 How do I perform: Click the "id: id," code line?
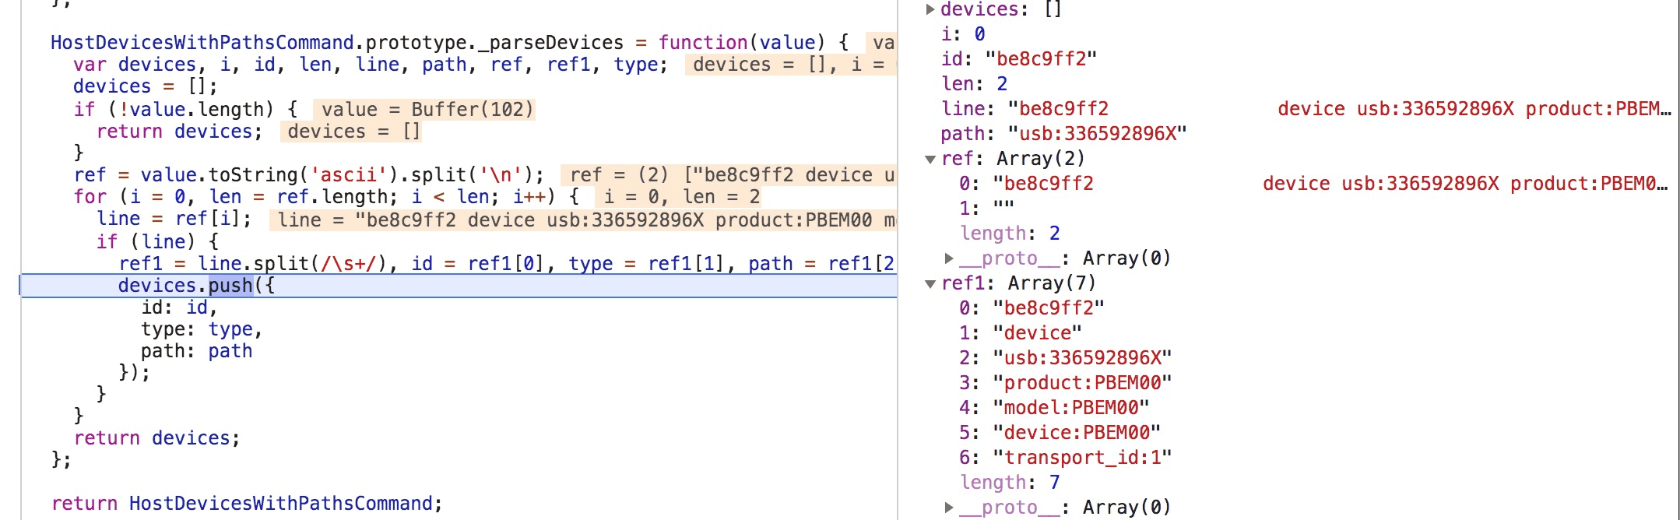tap(179, 307)
